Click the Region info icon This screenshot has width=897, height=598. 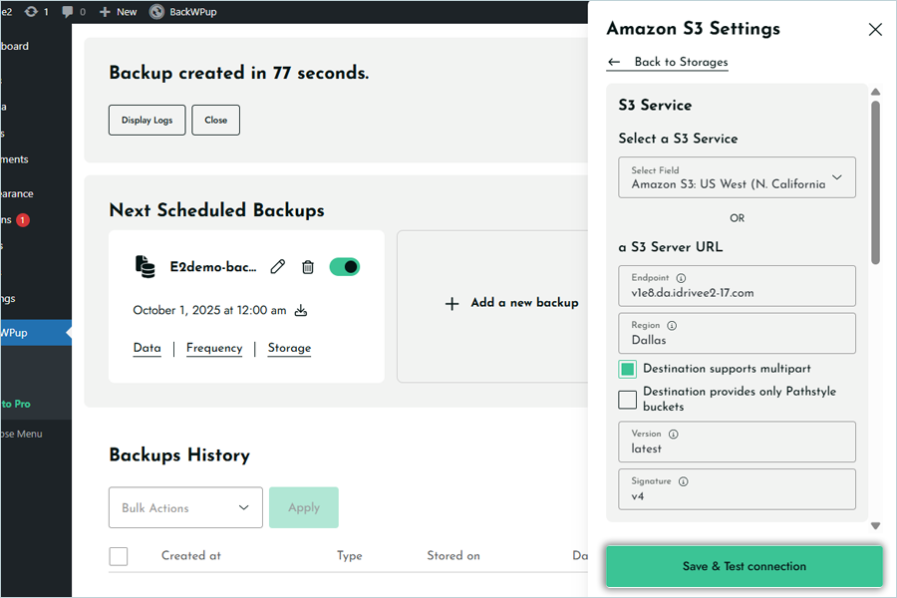coord(672,325)
